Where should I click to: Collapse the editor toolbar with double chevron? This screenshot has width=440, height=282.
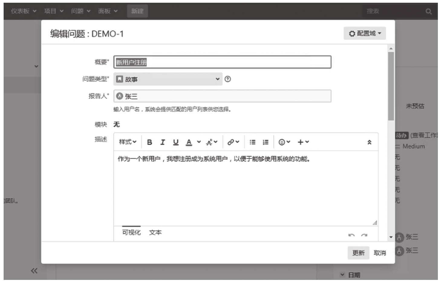(369, 142)
